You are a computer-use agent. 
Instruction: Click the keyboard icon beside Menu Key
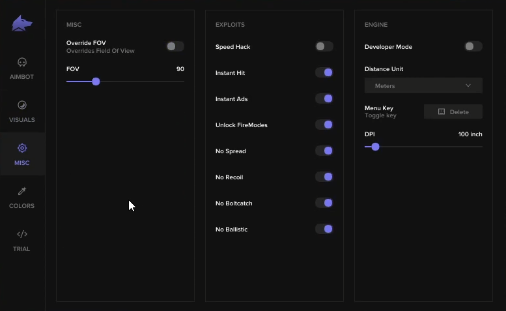(x=442, y=112)
